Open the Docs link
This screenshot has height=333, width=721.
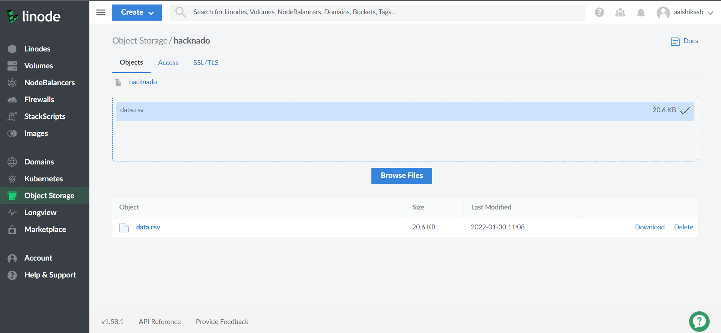point(691,41)
